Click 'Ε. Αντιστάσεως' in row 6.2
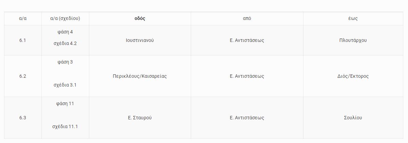Image resolution: width=408 pixels, height=143 pixels. (x=247, y=76)
